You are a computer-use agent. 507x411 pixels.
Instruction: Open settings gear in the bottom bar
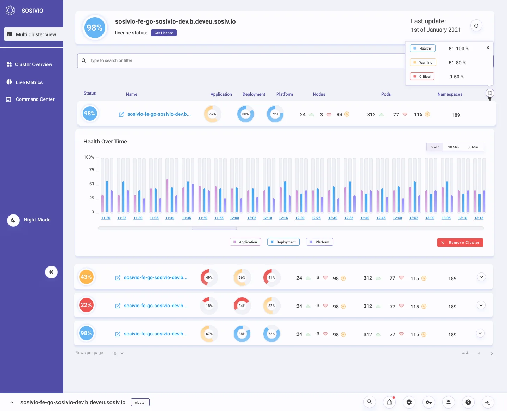pyautogui.click(x=409, y=402)
